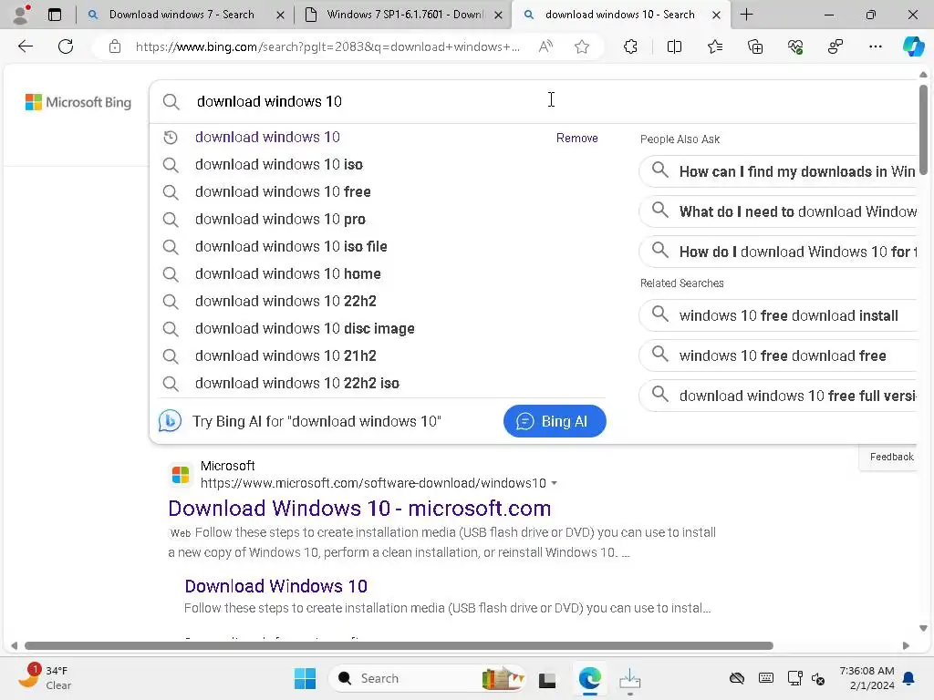Viewport: 934px width, 700px height.
Task: Launch Bing AI button for this query
Action: pyautogui.click(x=554, y=421)
